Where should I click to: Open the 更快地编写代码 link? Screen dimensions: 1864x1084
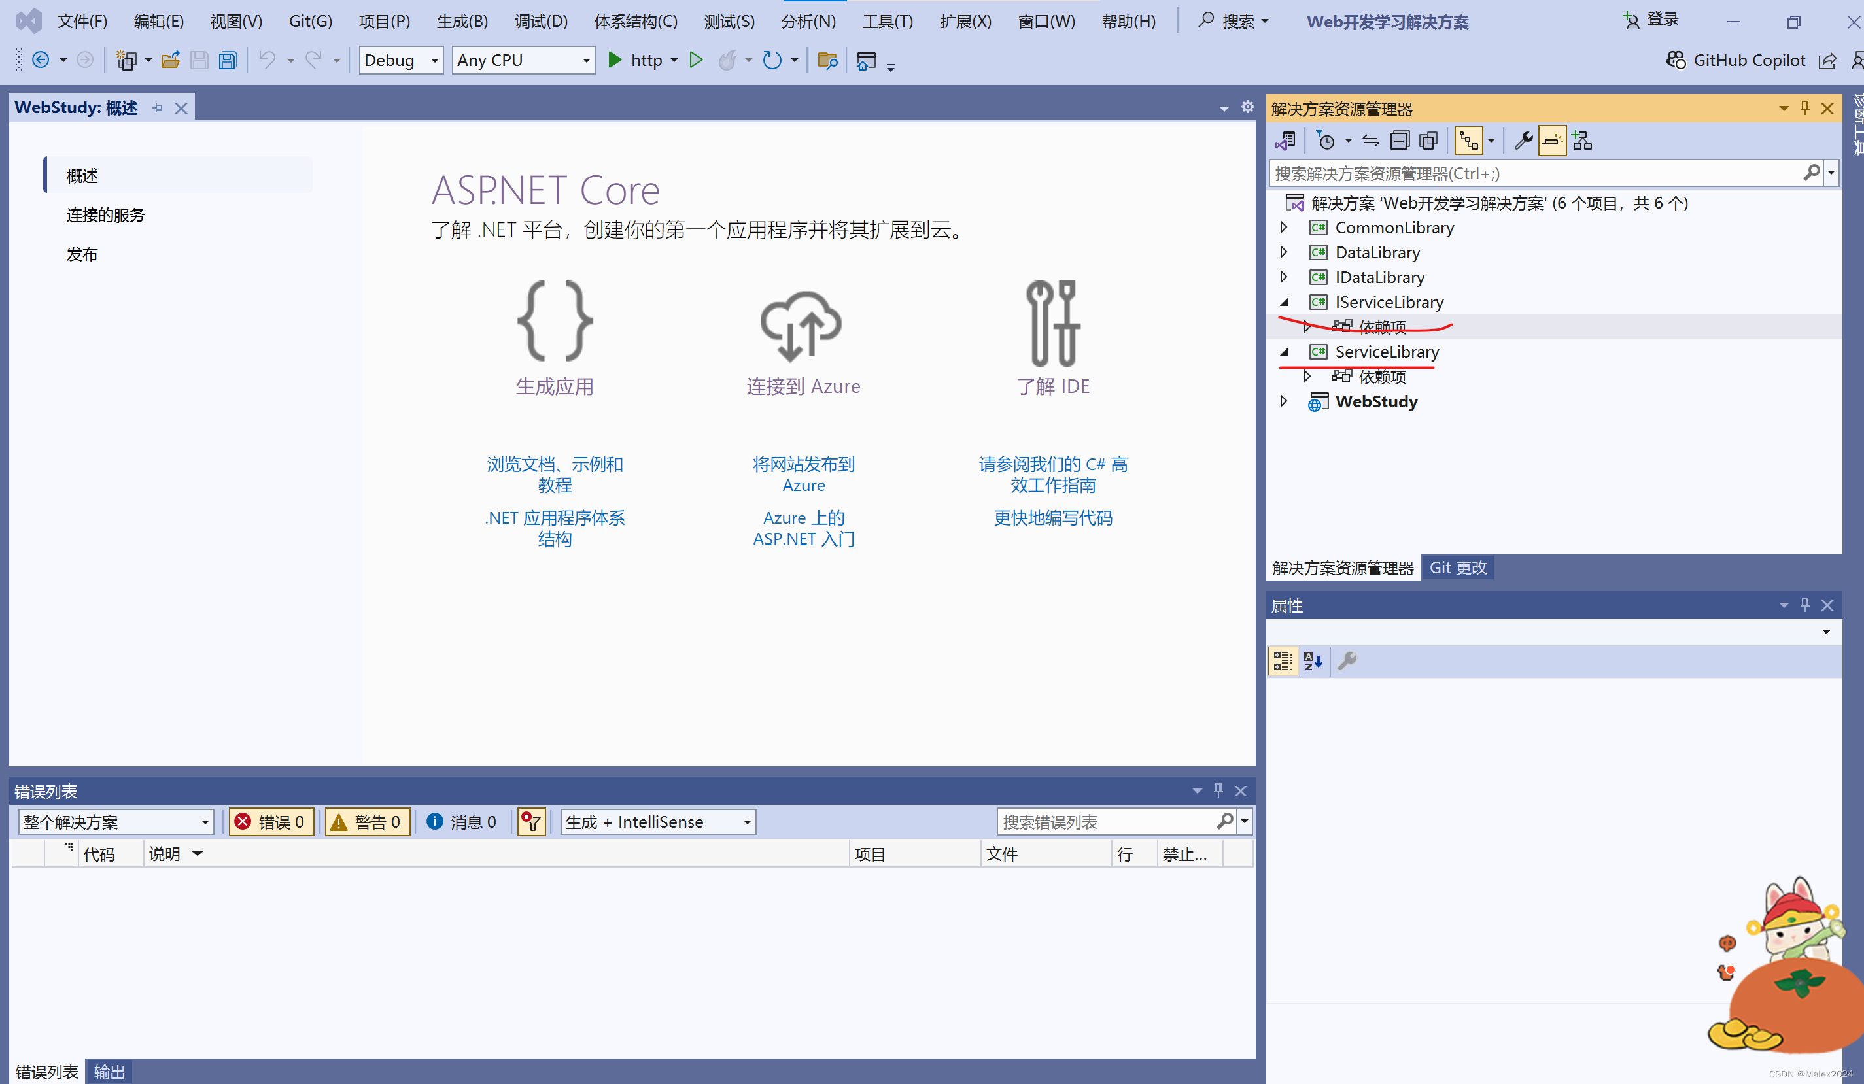1052,518
